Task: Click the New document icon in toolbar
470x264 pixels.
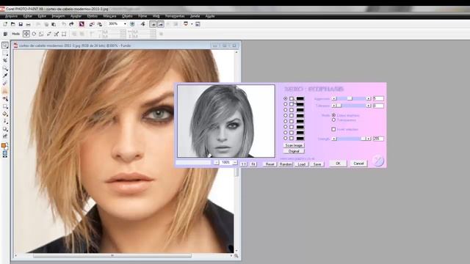Action: click(x=5, y=24)
